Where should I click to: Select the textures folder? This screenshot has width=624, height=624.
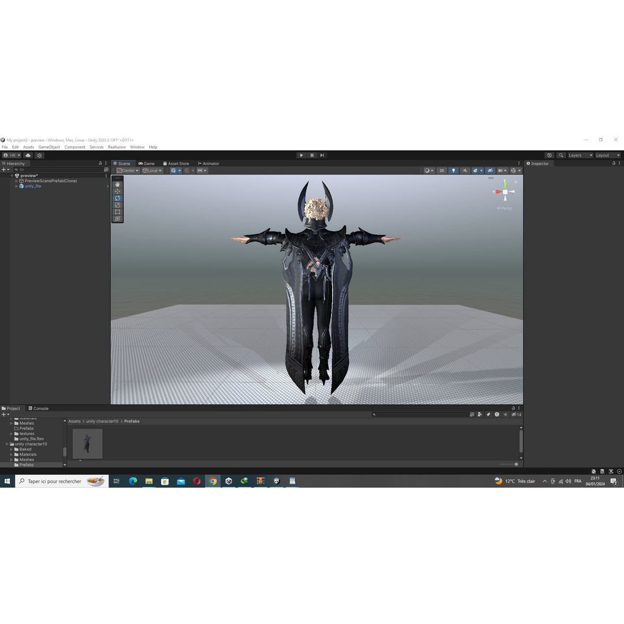coord(27,434)
